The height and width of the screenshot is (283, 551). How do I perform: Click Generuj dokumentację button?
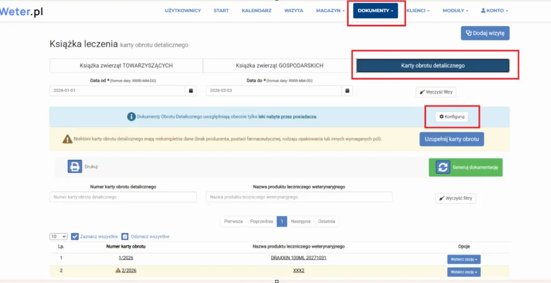465,167
